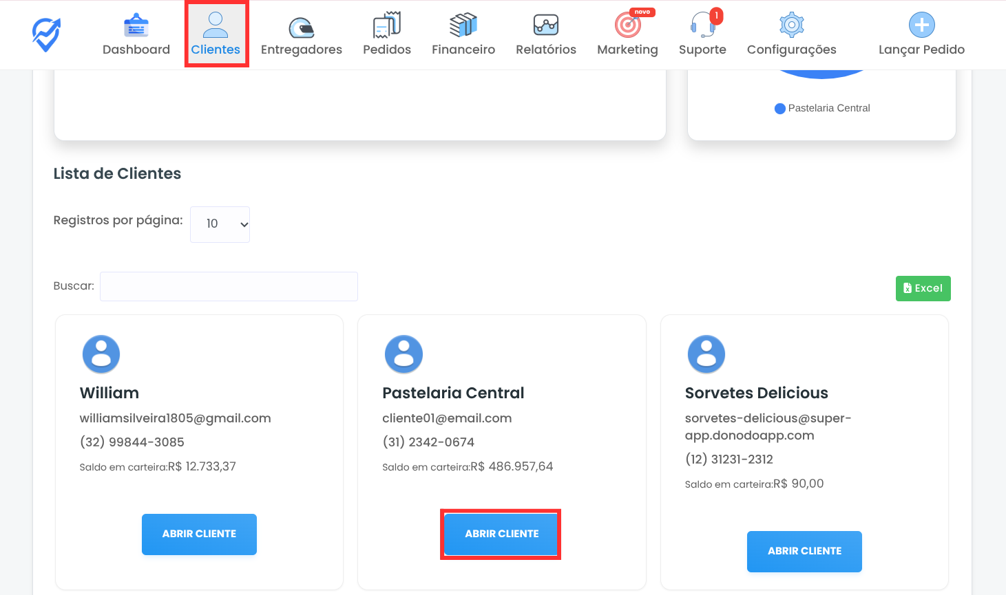The image size is (1006, 595).
Task: Click Sorvetes Delicious profile avatar
Action: (x=706, y=354)
